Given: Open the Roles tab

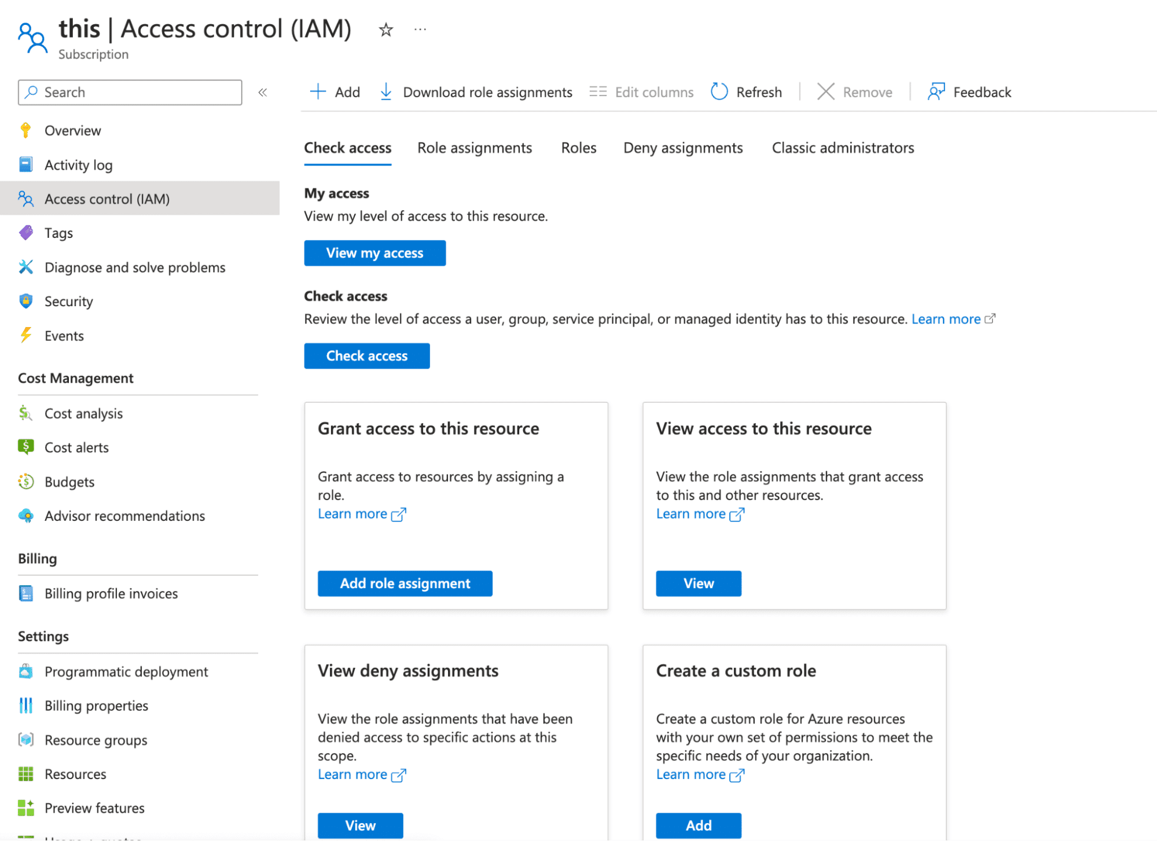Looking at the screenshot, I should 579,148.
